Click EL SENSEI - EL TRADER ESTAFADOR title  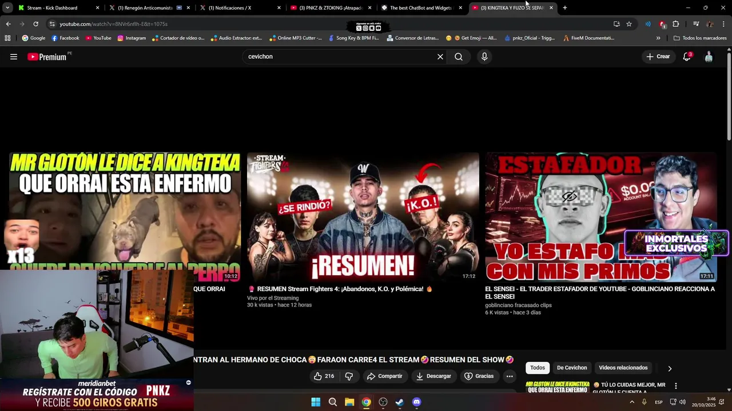click(x=600, y=293)
